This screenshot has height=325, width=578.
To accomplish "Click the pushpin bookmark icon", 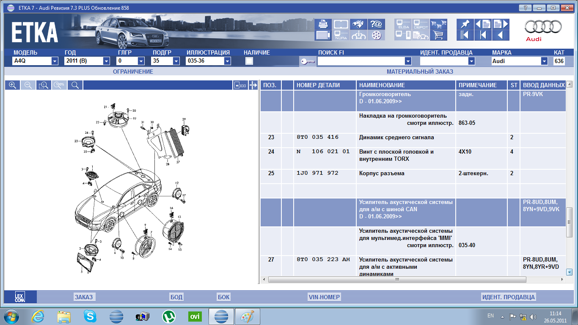I will point(465,25).
